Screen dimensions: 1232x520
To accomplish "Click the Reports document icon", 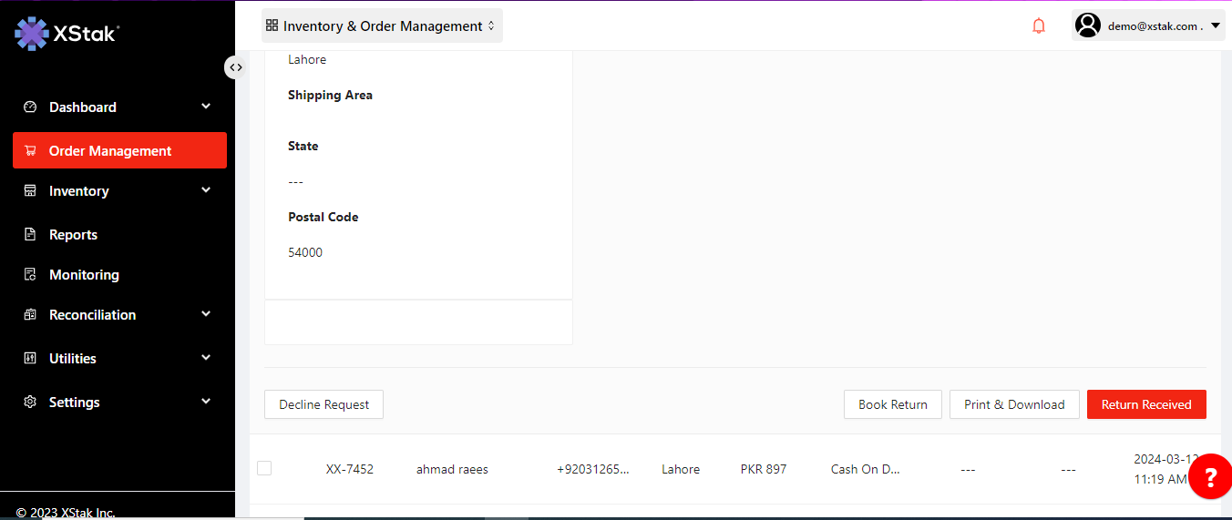I will (x=30, y=235).
